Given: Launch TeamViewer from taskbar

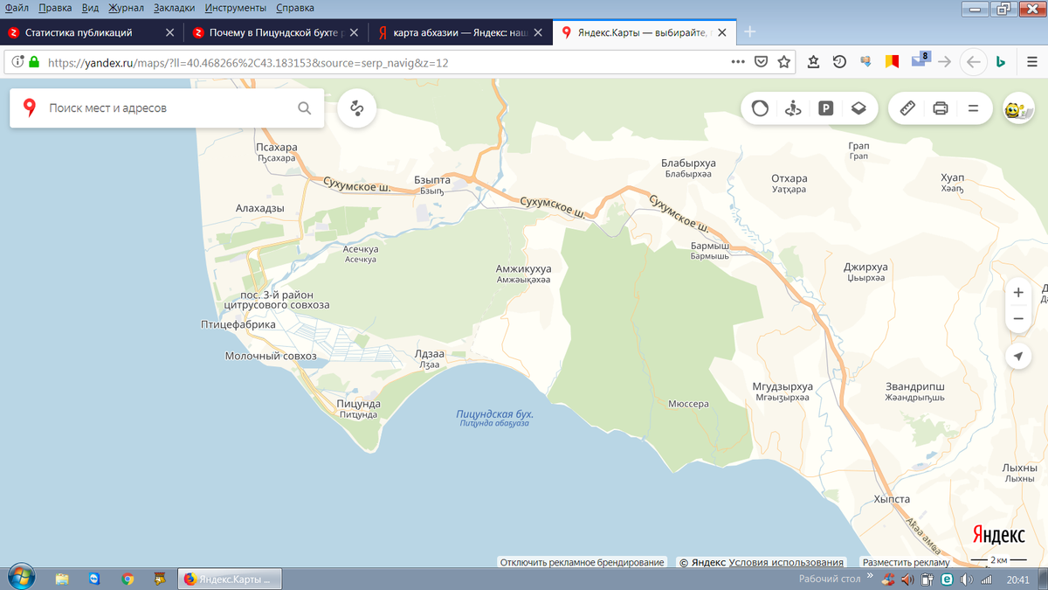Looking at the screenshot, I should point(94,579).
